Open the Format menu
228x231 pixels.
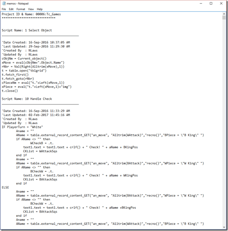(21, 9)
